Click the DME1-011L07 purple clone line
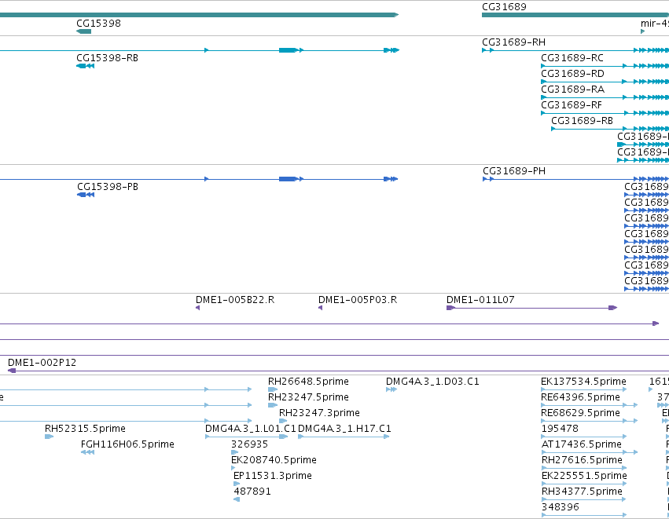669x519 pixels. pyautogui.click(x=531, y=308)
